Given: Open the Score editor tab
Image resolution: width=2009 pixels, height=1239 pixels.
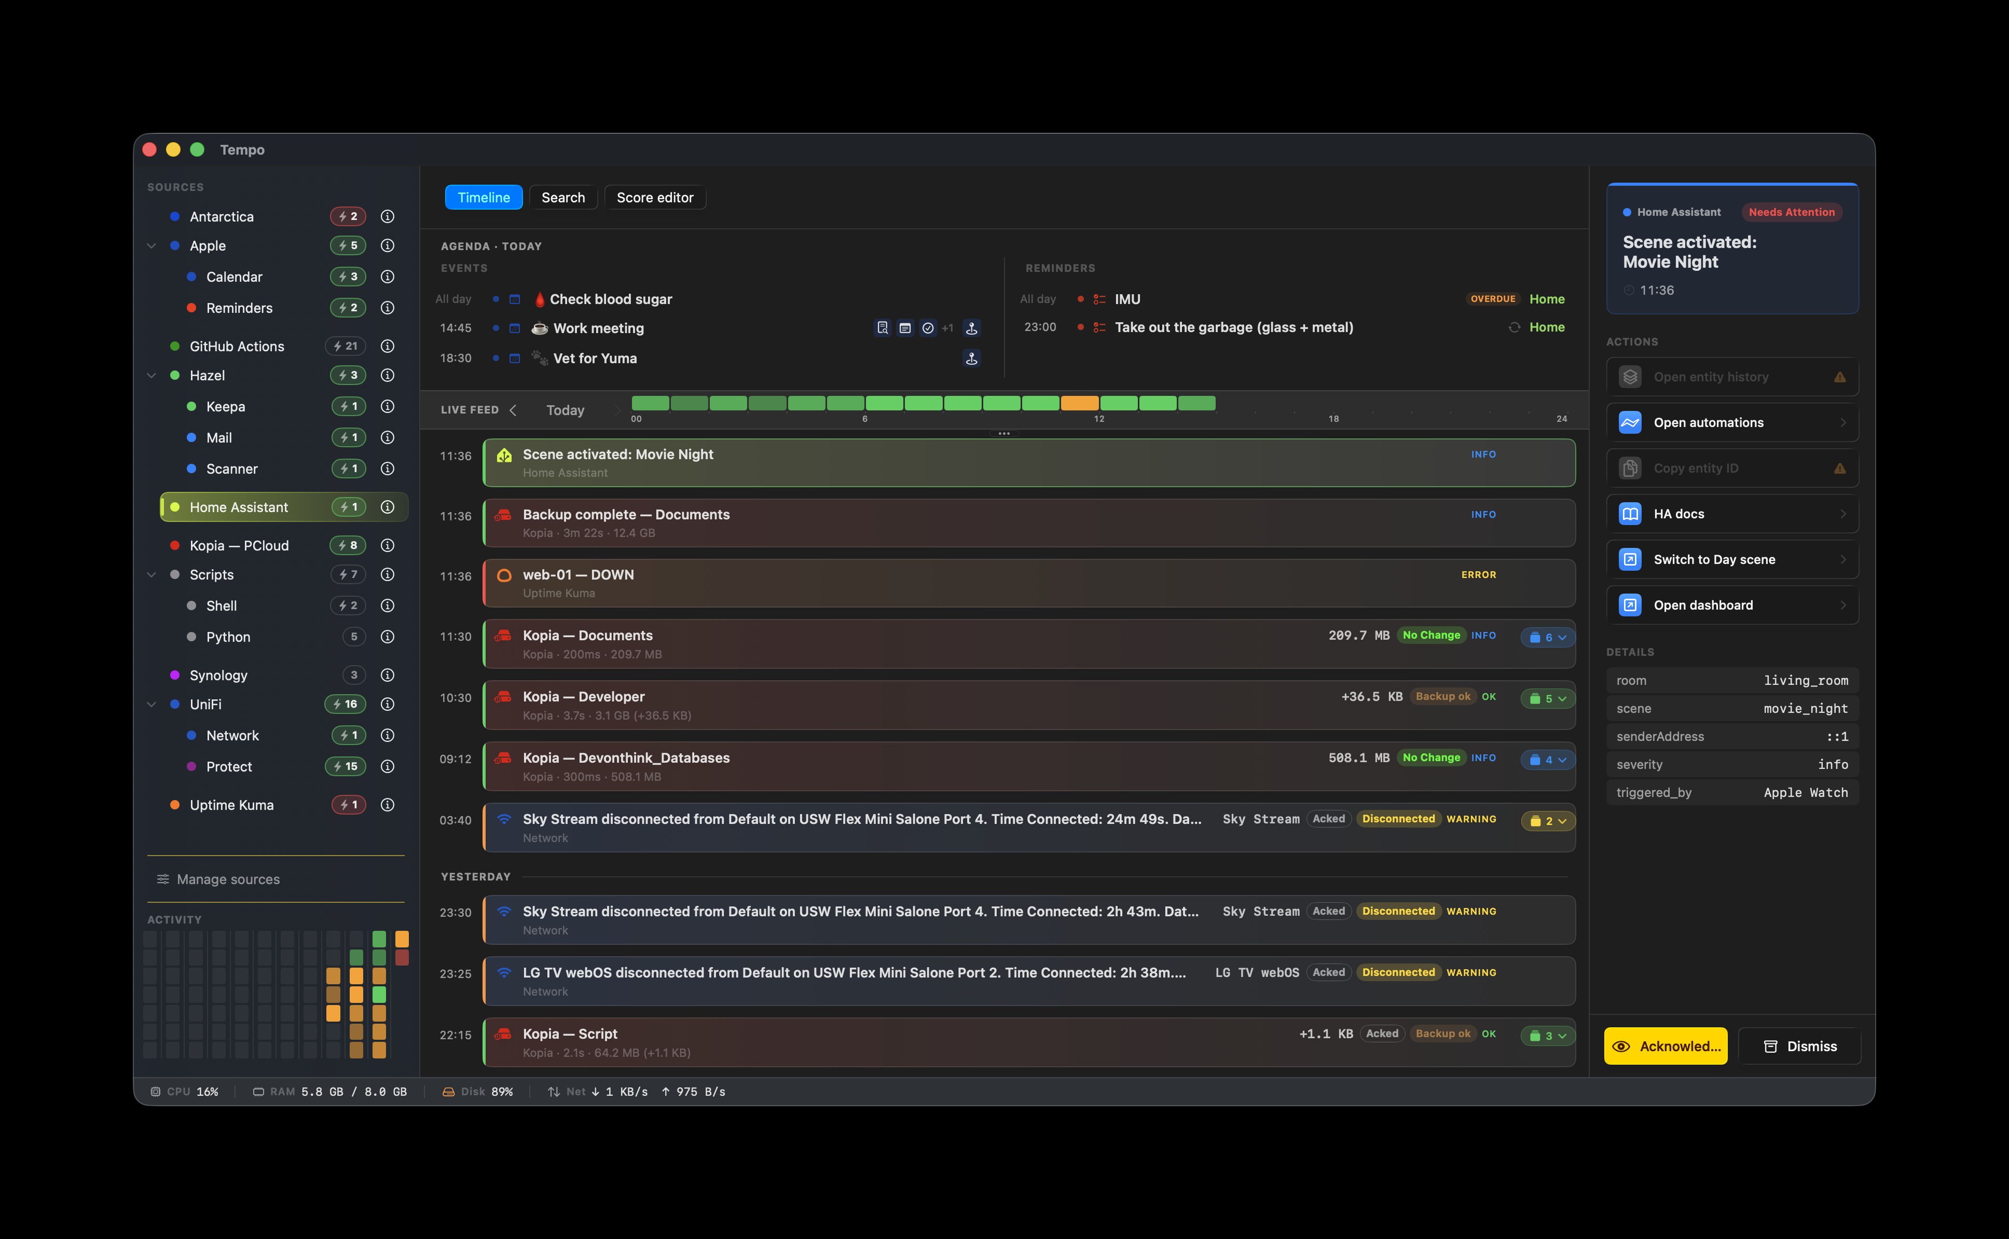Looking at the screenshot, I should 655,198.
